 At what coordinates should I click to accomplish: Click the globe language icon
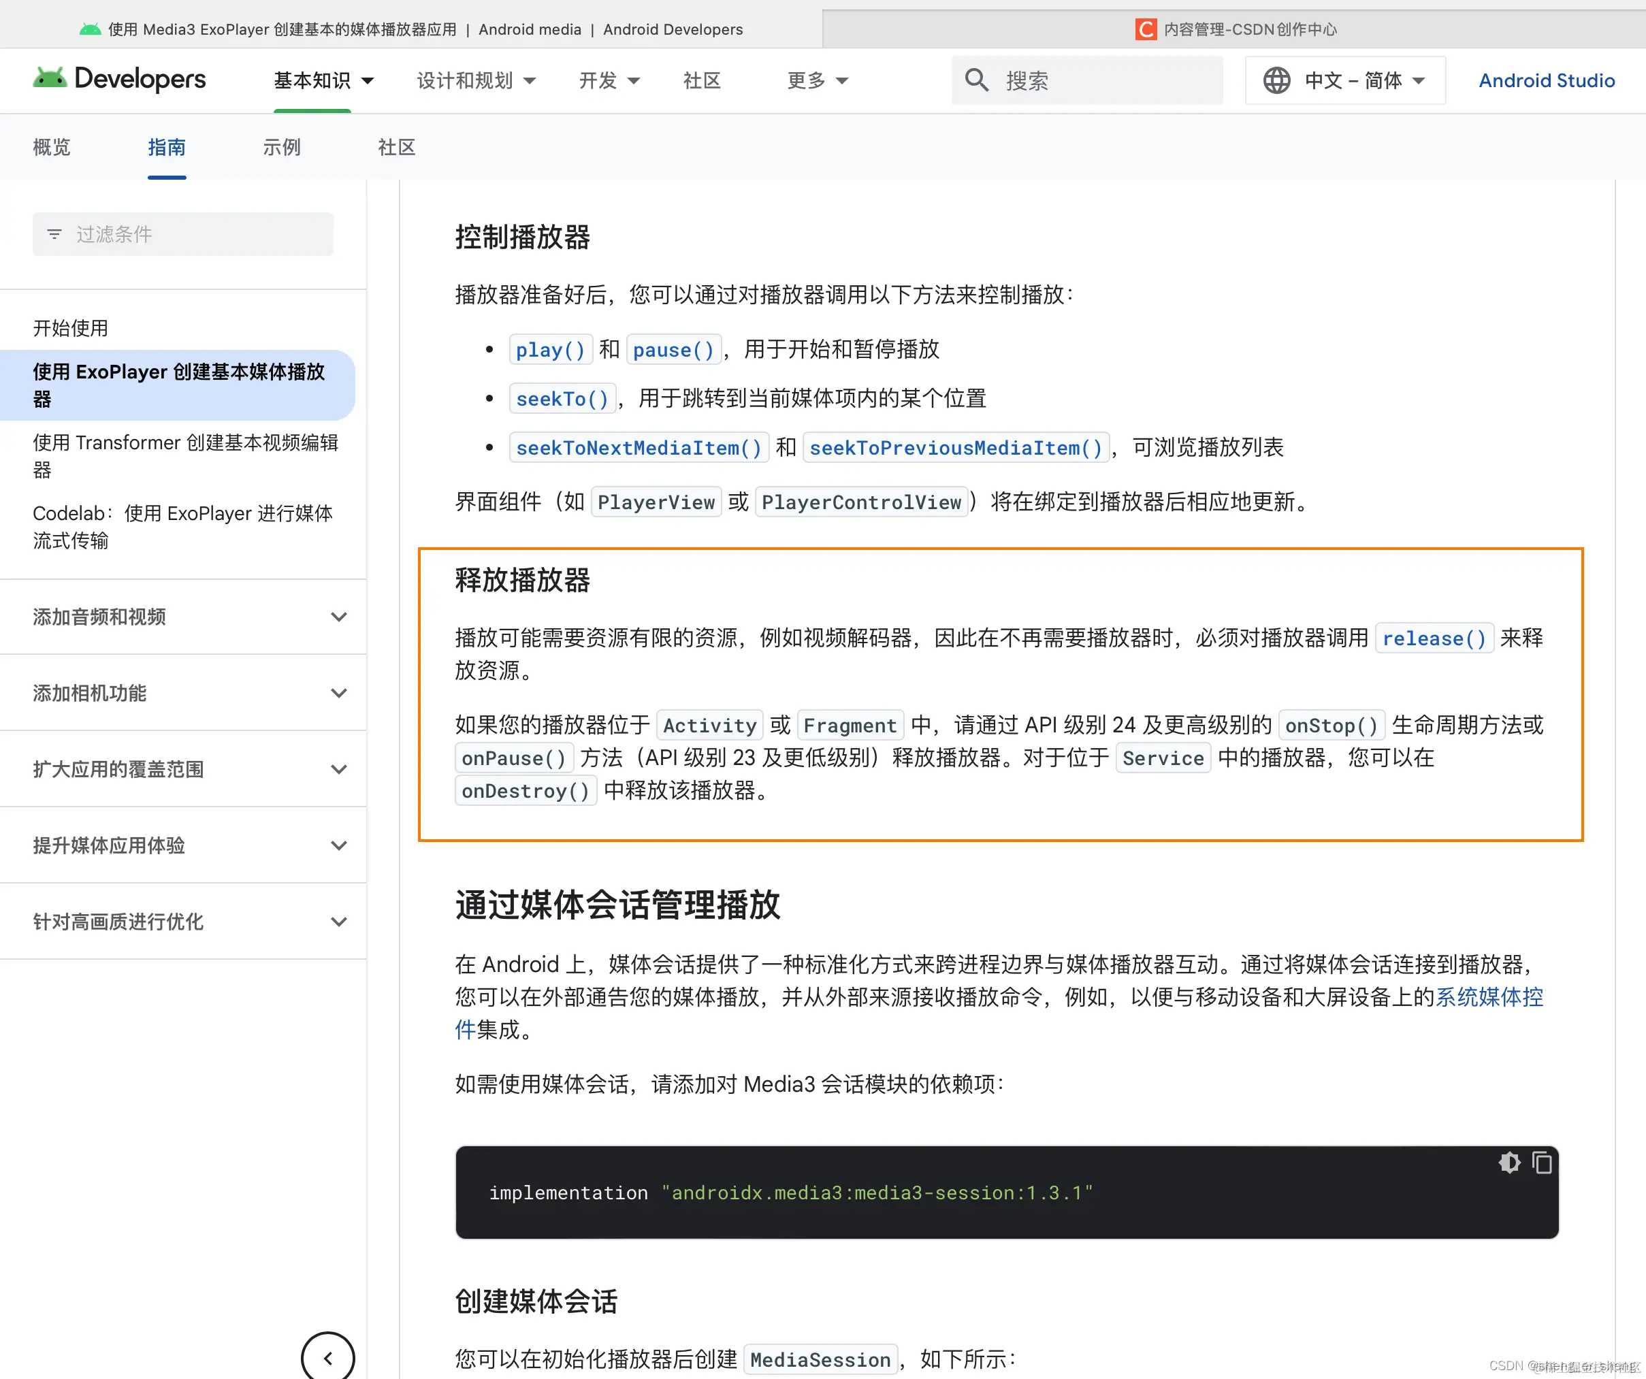click(x=1276, y=79)
